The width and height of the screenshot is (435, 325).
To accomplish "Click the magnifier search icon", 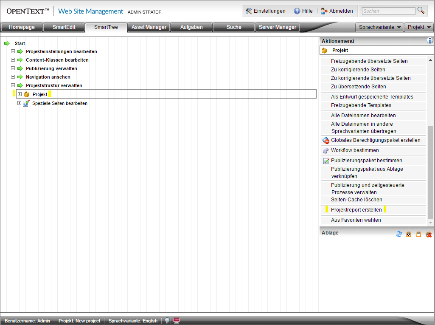I will (421, 11).
